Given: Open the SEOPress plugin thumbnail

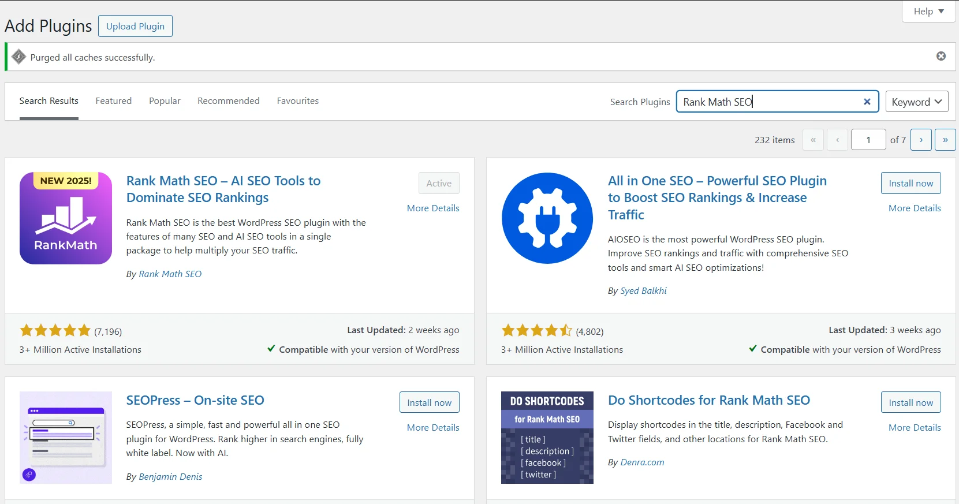Looking at the screenshot, I should click(66, 438).
